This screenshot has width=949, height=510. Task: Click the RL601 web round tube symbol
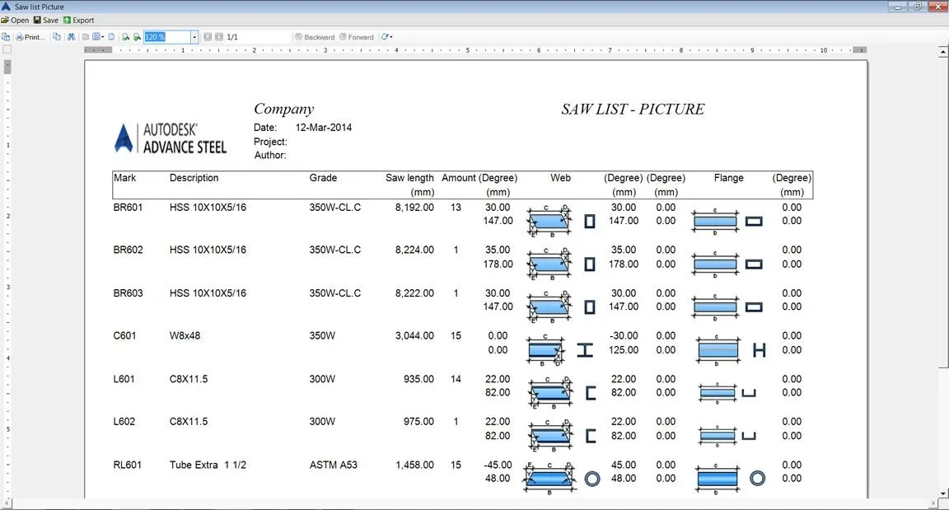(x=592, y=480)
